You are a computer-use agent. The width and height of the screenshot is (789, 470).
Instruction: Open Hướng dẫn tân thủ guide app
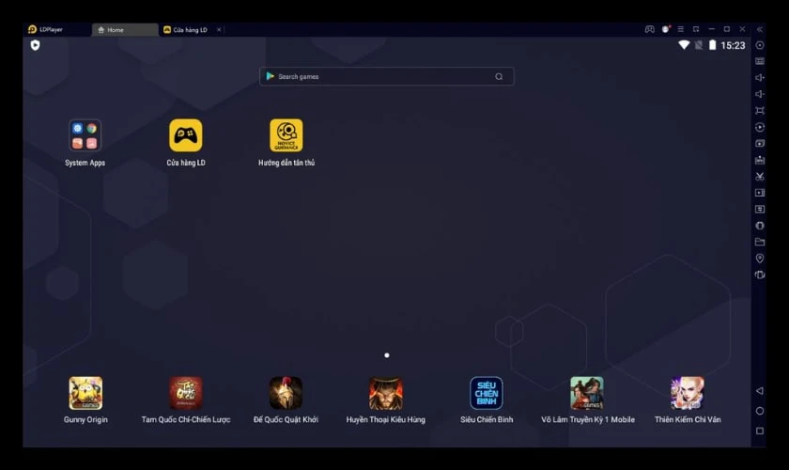pyautogui.click(x=286, y=135)
